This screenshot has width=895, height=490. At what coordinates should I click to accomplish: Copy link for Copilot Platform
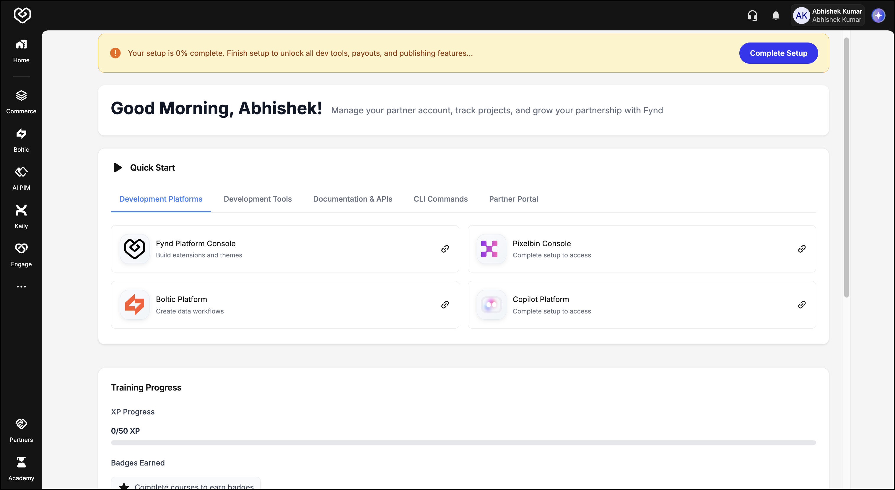point(802,305)
